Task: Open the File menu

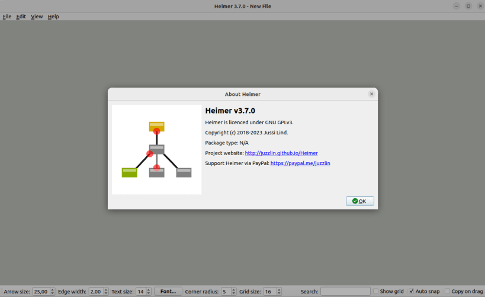Action: [7, 17]
